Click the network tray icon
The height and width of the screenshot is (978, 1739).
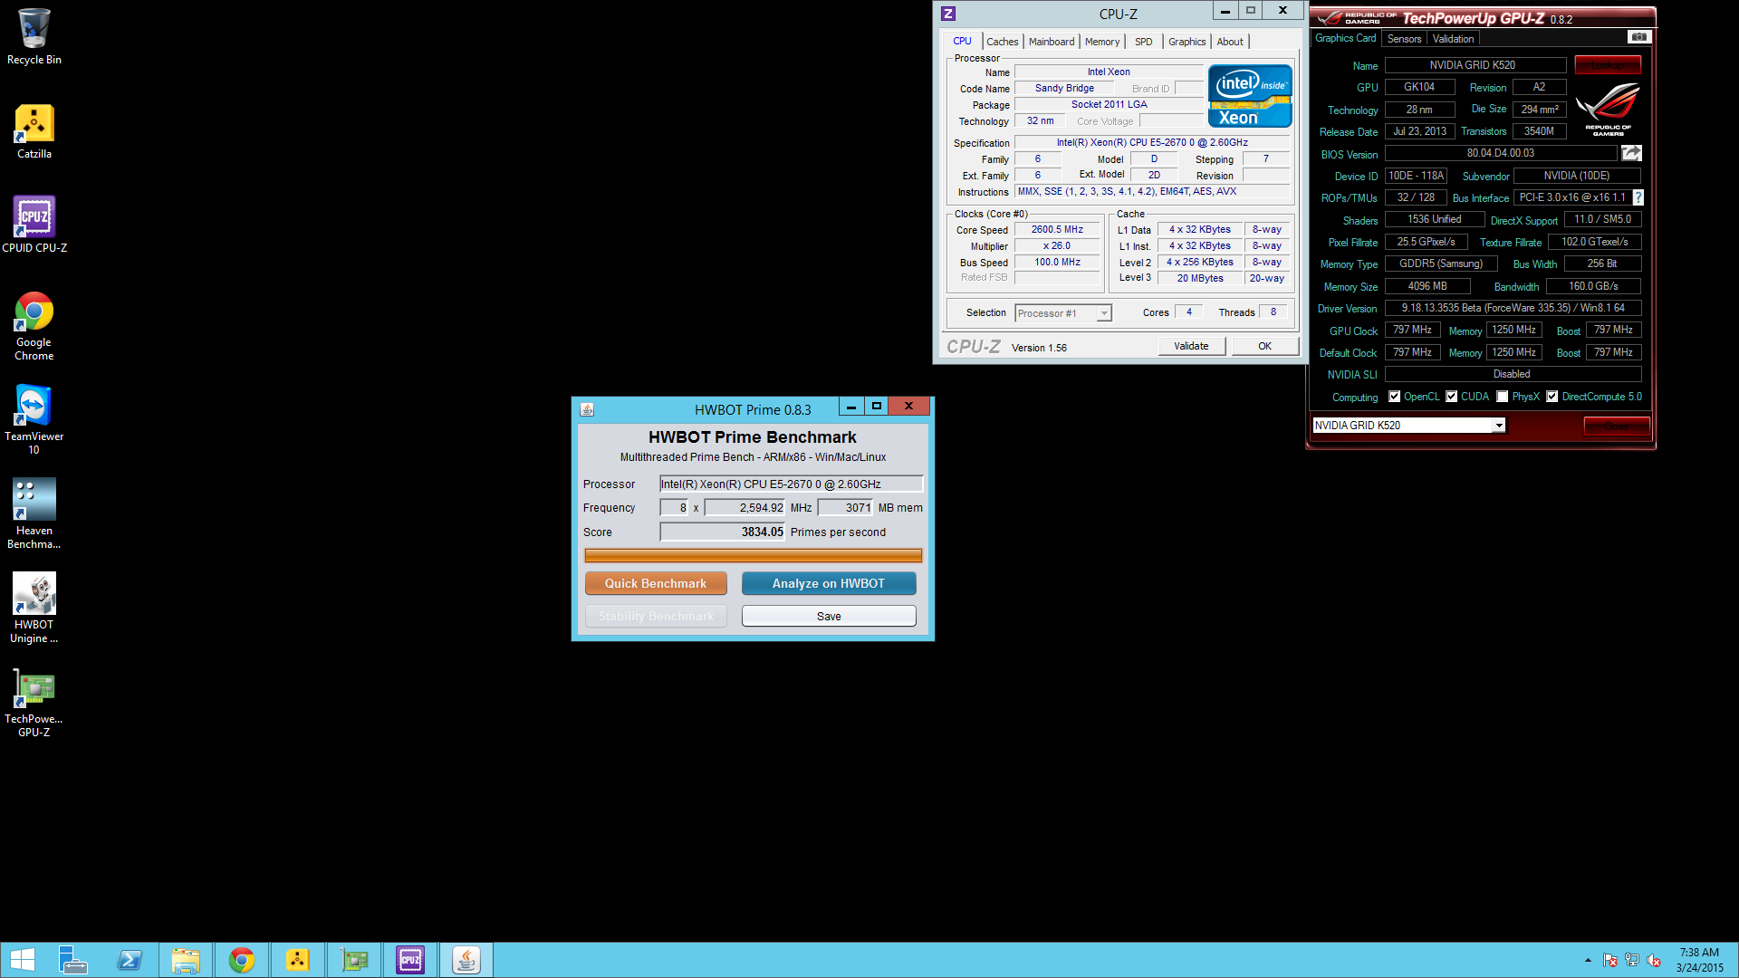click(1632, 960)
